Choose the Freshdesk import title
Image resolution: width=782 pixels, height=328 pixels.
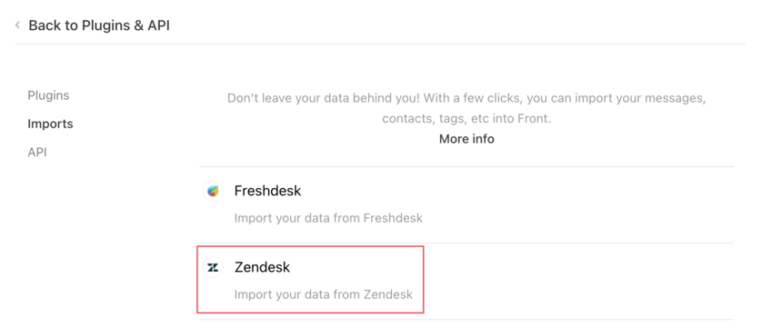(268, 191)
